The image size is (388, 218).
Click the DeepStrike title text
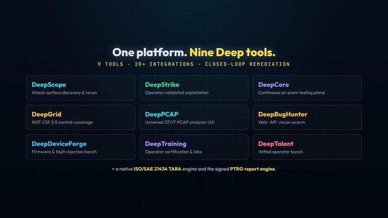pos(162,85)
